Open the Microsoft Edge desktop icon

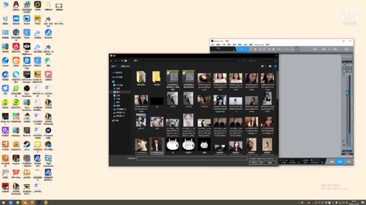coord(27,63)
